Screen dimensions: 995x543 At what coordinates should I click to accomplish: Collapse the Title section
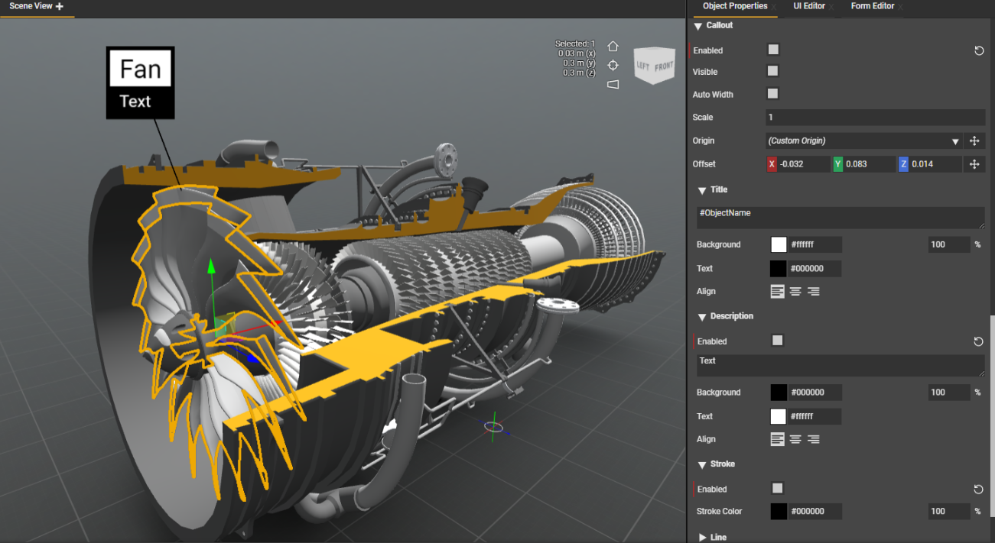[702, 190]
